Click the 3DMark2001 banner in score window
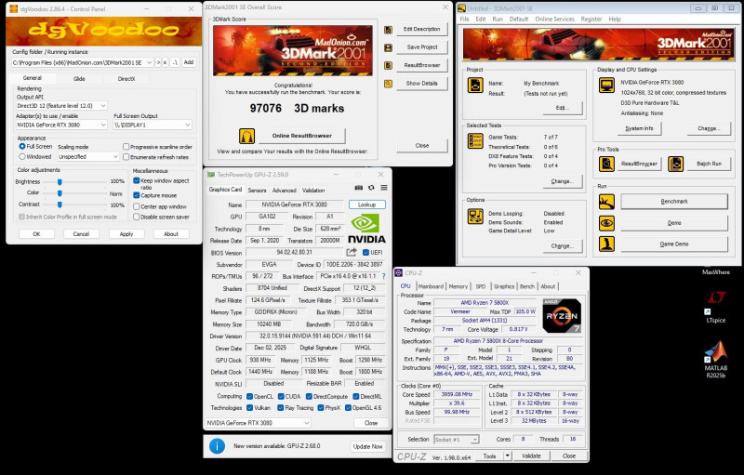The height and width of the screenshot is (475, 744). 293,51
